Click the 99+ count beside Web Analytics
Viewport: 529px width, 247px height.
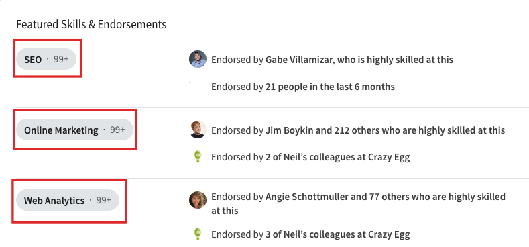click(103, 200)
